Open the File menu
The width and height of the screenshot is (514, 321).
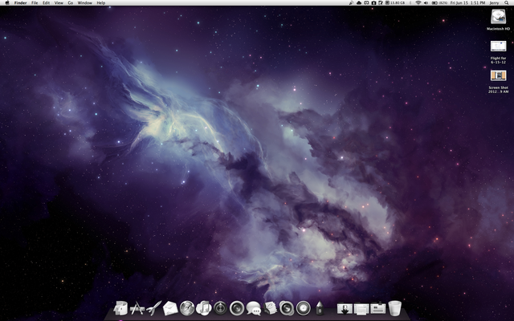click(x=35, y=3)
